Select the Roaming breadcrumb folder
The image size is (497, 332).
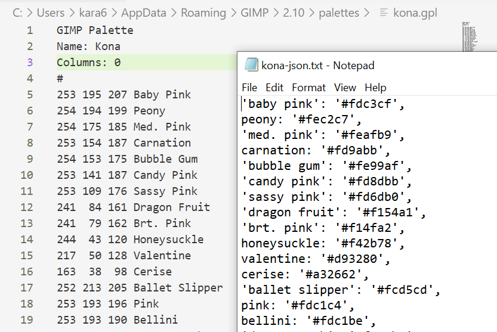tap(204, 13)
